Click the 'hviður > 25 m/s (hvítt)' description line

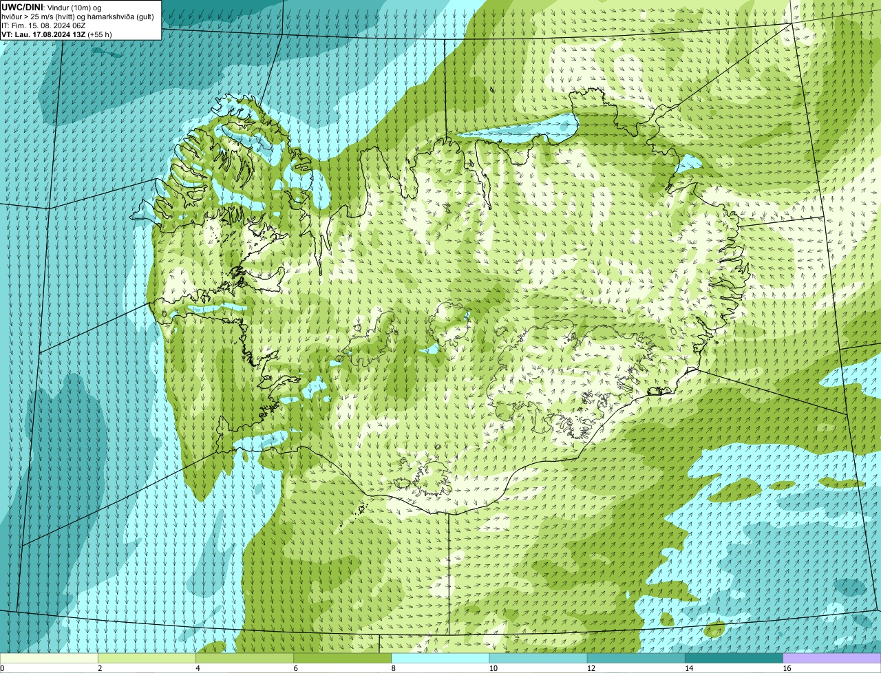point(78,17)
